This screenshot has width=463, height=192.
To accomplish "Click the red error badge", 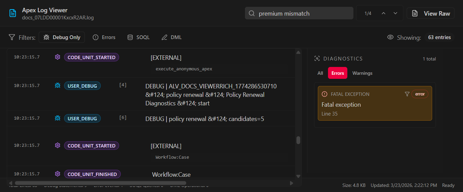I will (420, 94).
